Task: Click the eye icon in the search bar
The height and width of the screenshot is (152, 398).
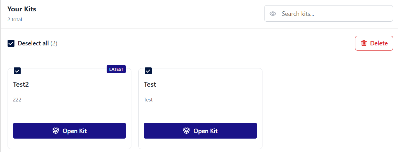Action: (273, 14)
